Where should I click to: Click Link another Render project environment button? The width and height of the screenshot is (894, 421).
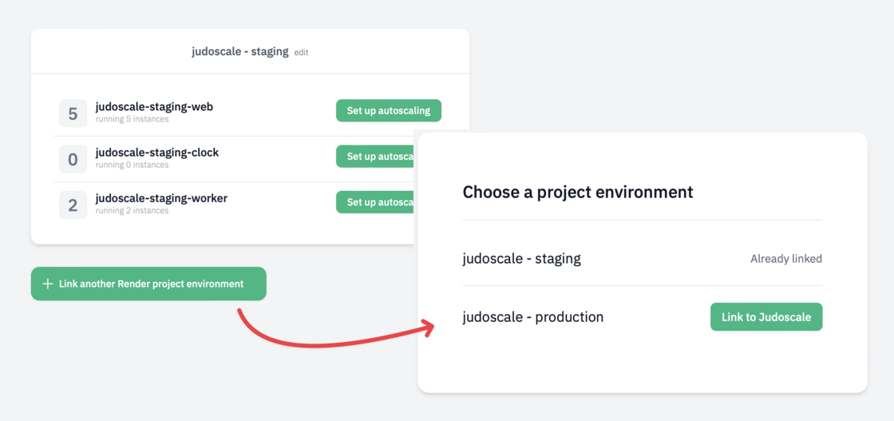click(x=148, y=284)
